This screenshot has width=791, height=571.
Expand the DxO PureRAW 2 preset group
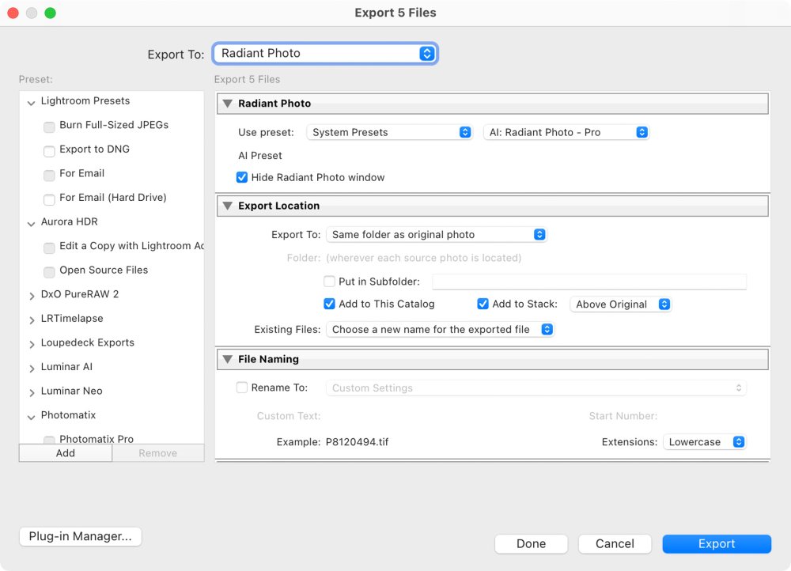pos(32,295)
